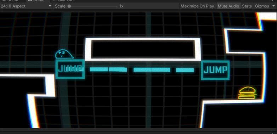Viewport: 277px width, 134px height.
Task: Toggle Mute Audio button
Action: [x=228, y=6]
